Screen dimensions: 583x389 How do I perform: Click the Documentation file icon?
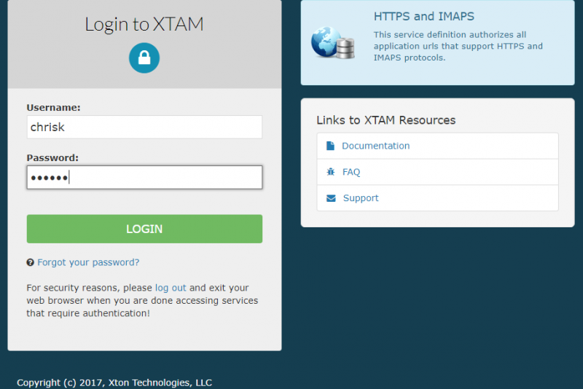tap(331, 146)
